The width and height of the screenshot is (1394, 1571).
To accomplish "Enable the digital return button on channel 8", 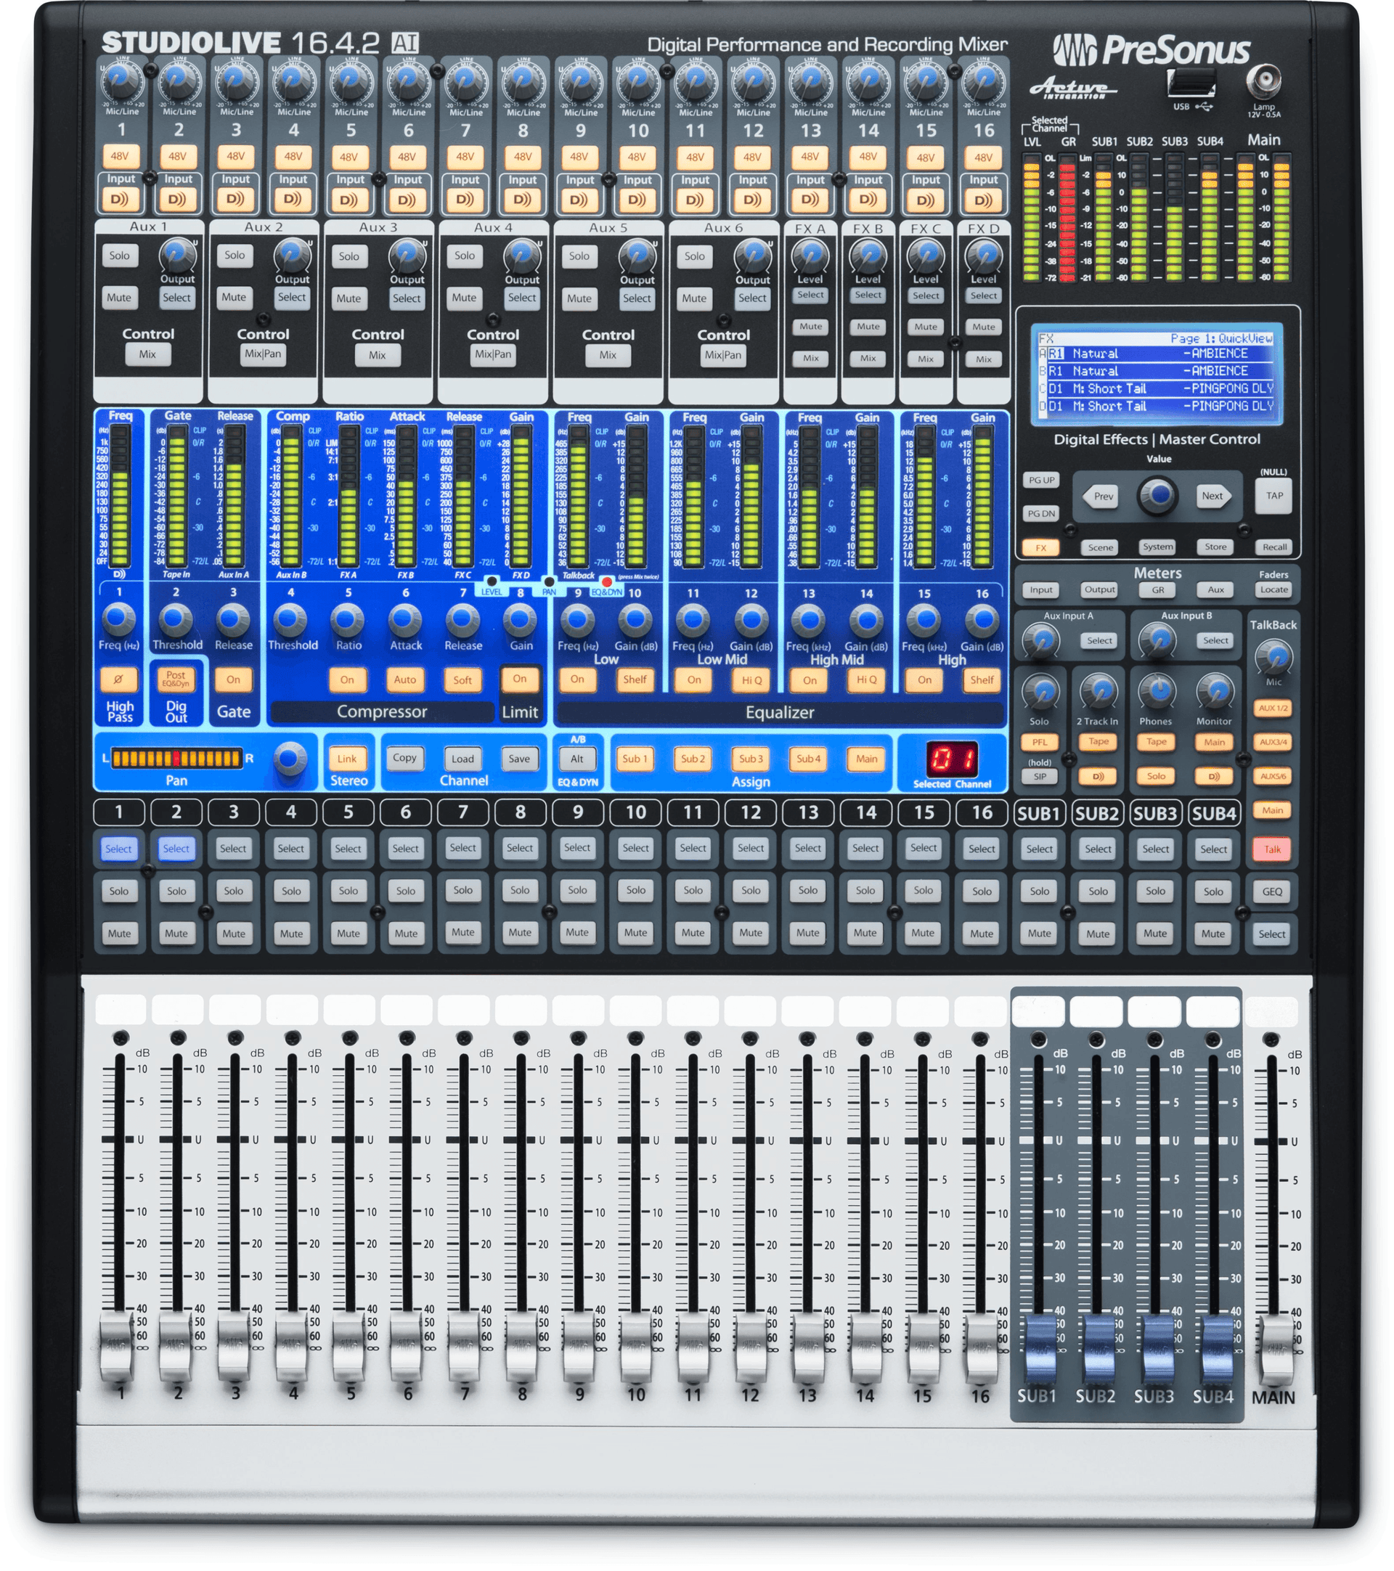I will pos(523,200).
